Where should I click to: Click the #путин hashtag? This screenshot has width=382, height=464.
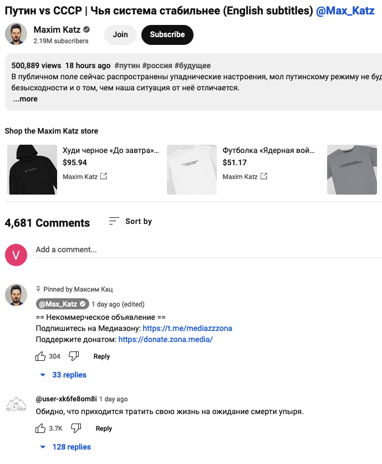pyautogui.click(x=126, y=65)
